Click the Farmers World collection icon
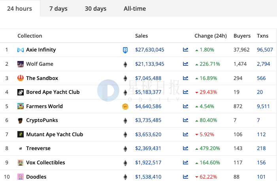Viewport: 277px width, 181px height. [21, 106]
